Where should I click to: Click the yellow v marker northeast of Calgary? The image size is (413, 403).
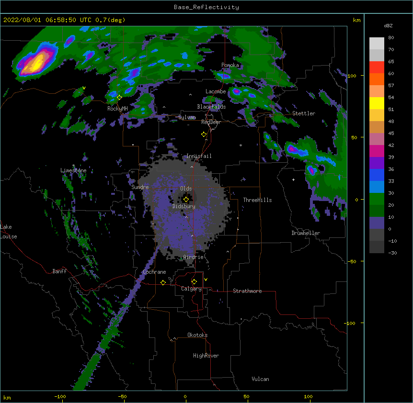[206, 280]
